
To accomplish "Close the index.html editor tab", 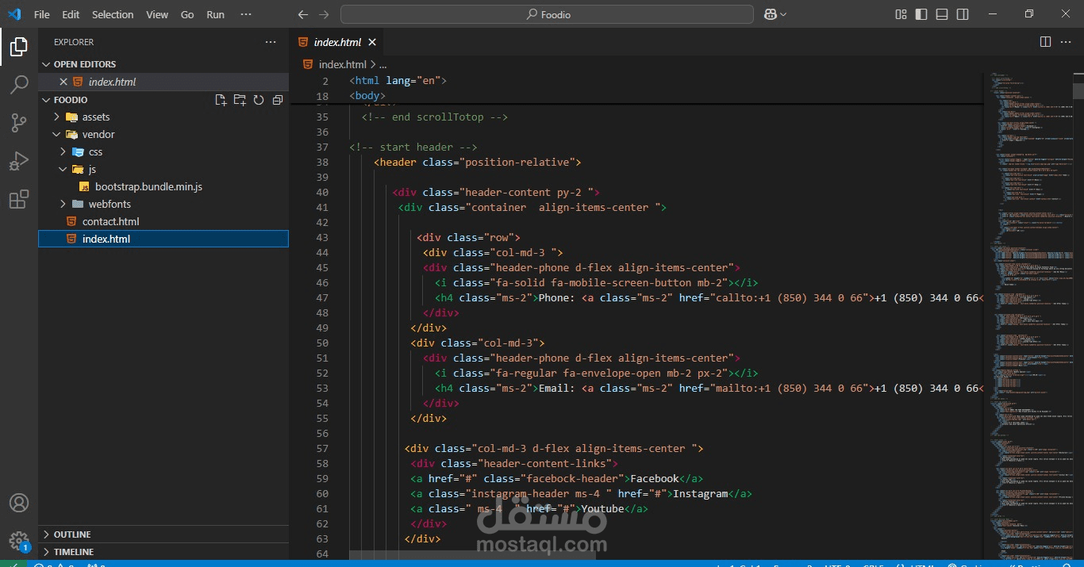I will (372, 42).
